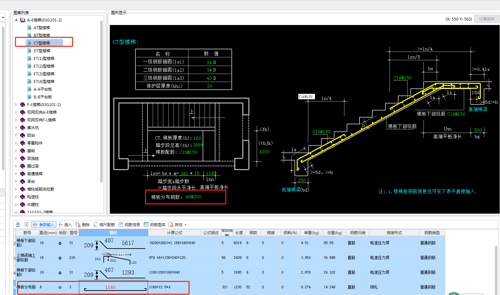The width and height of the screenshot is (500, 295).
Task: Select ET(2)型楼梯 tree item
Action: 44,66
